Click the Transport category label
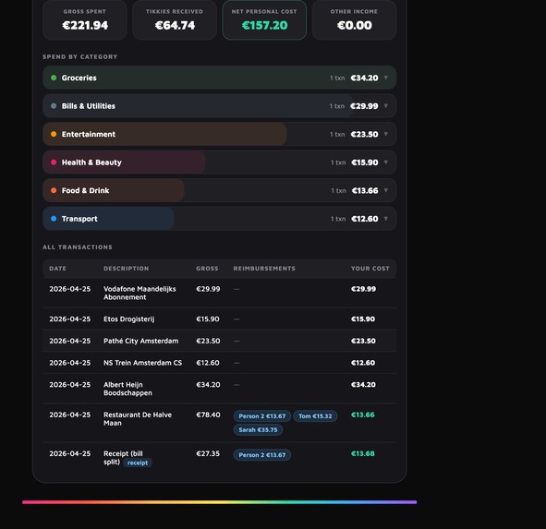 click(x=79, y=219)
